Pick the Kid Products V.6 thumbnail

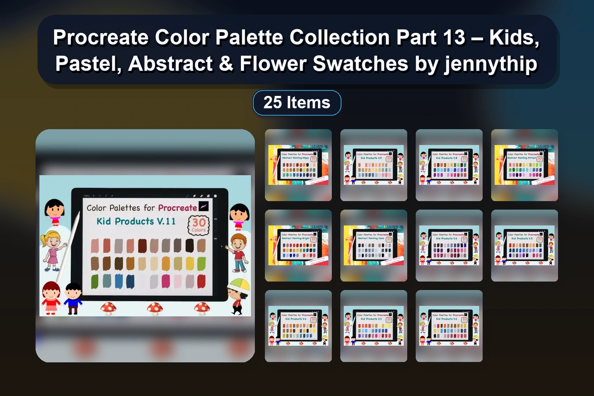tap(449, 246)
